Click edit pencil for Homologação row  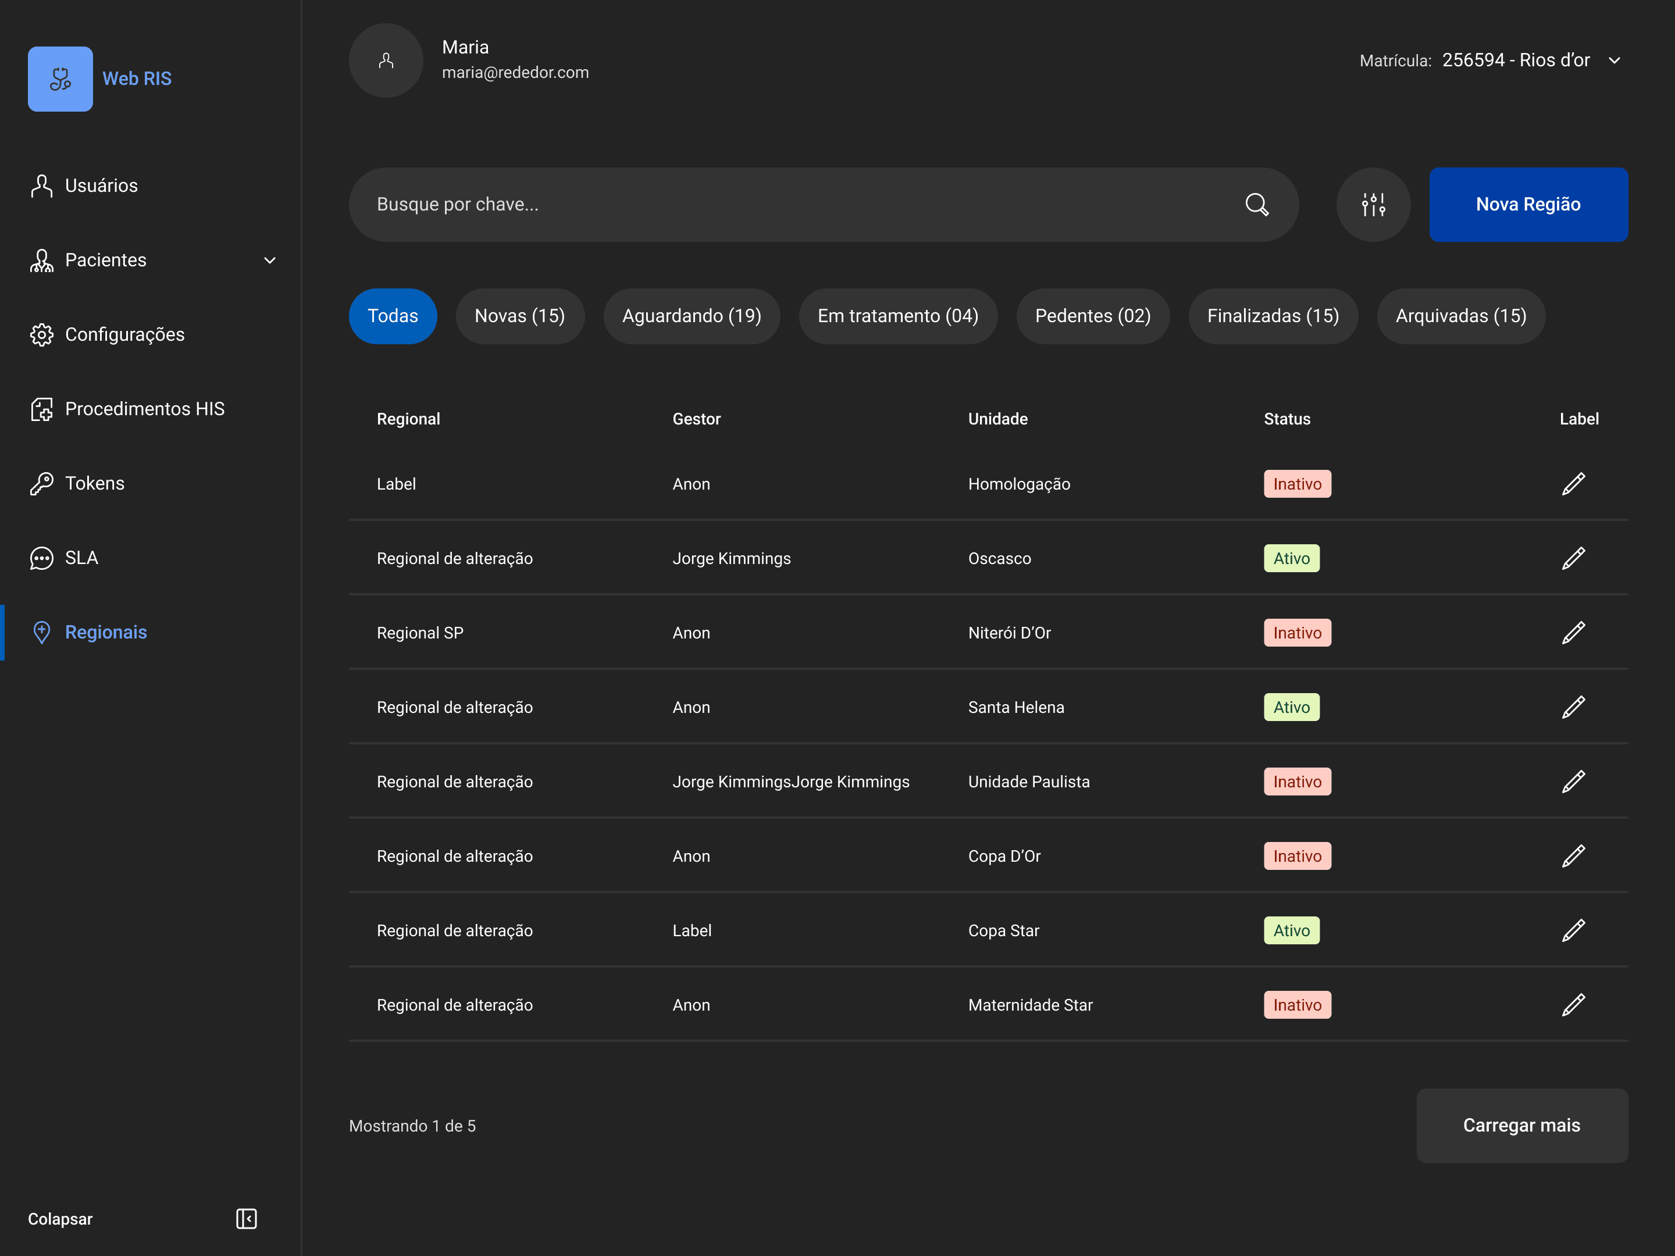click(1573, 484)
